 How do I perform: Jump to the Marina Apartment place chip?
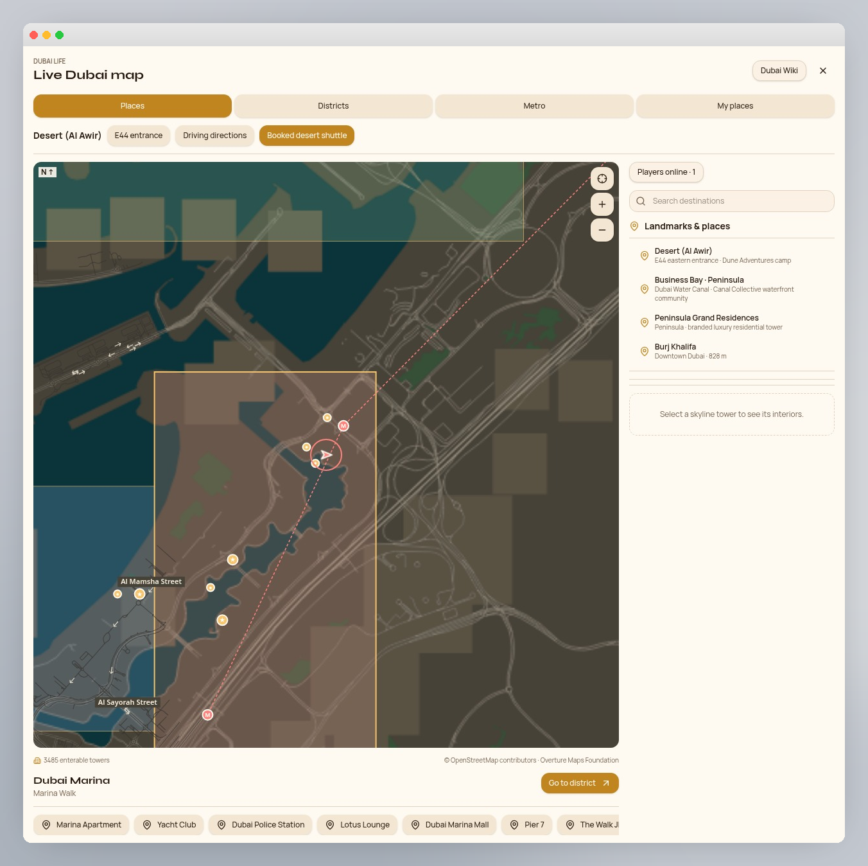(82, 825)
